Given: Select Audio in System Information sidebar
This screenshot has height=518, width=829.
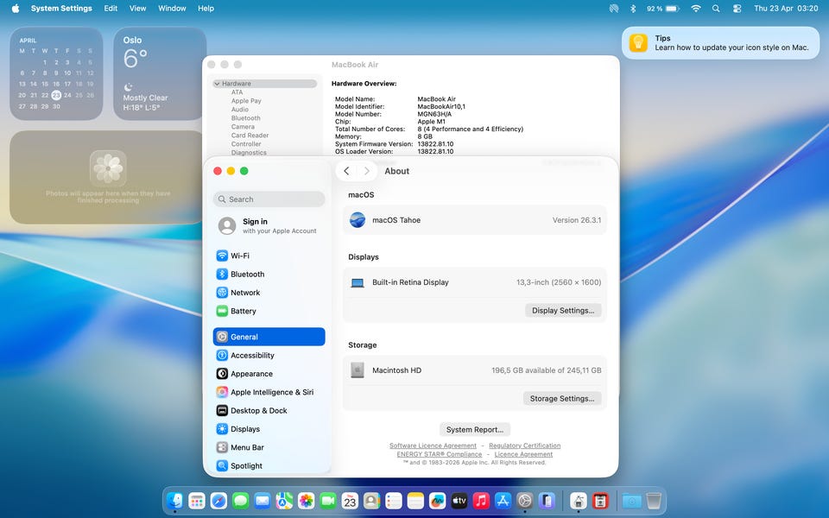Looking at the screenshot, I should point(239,110).
